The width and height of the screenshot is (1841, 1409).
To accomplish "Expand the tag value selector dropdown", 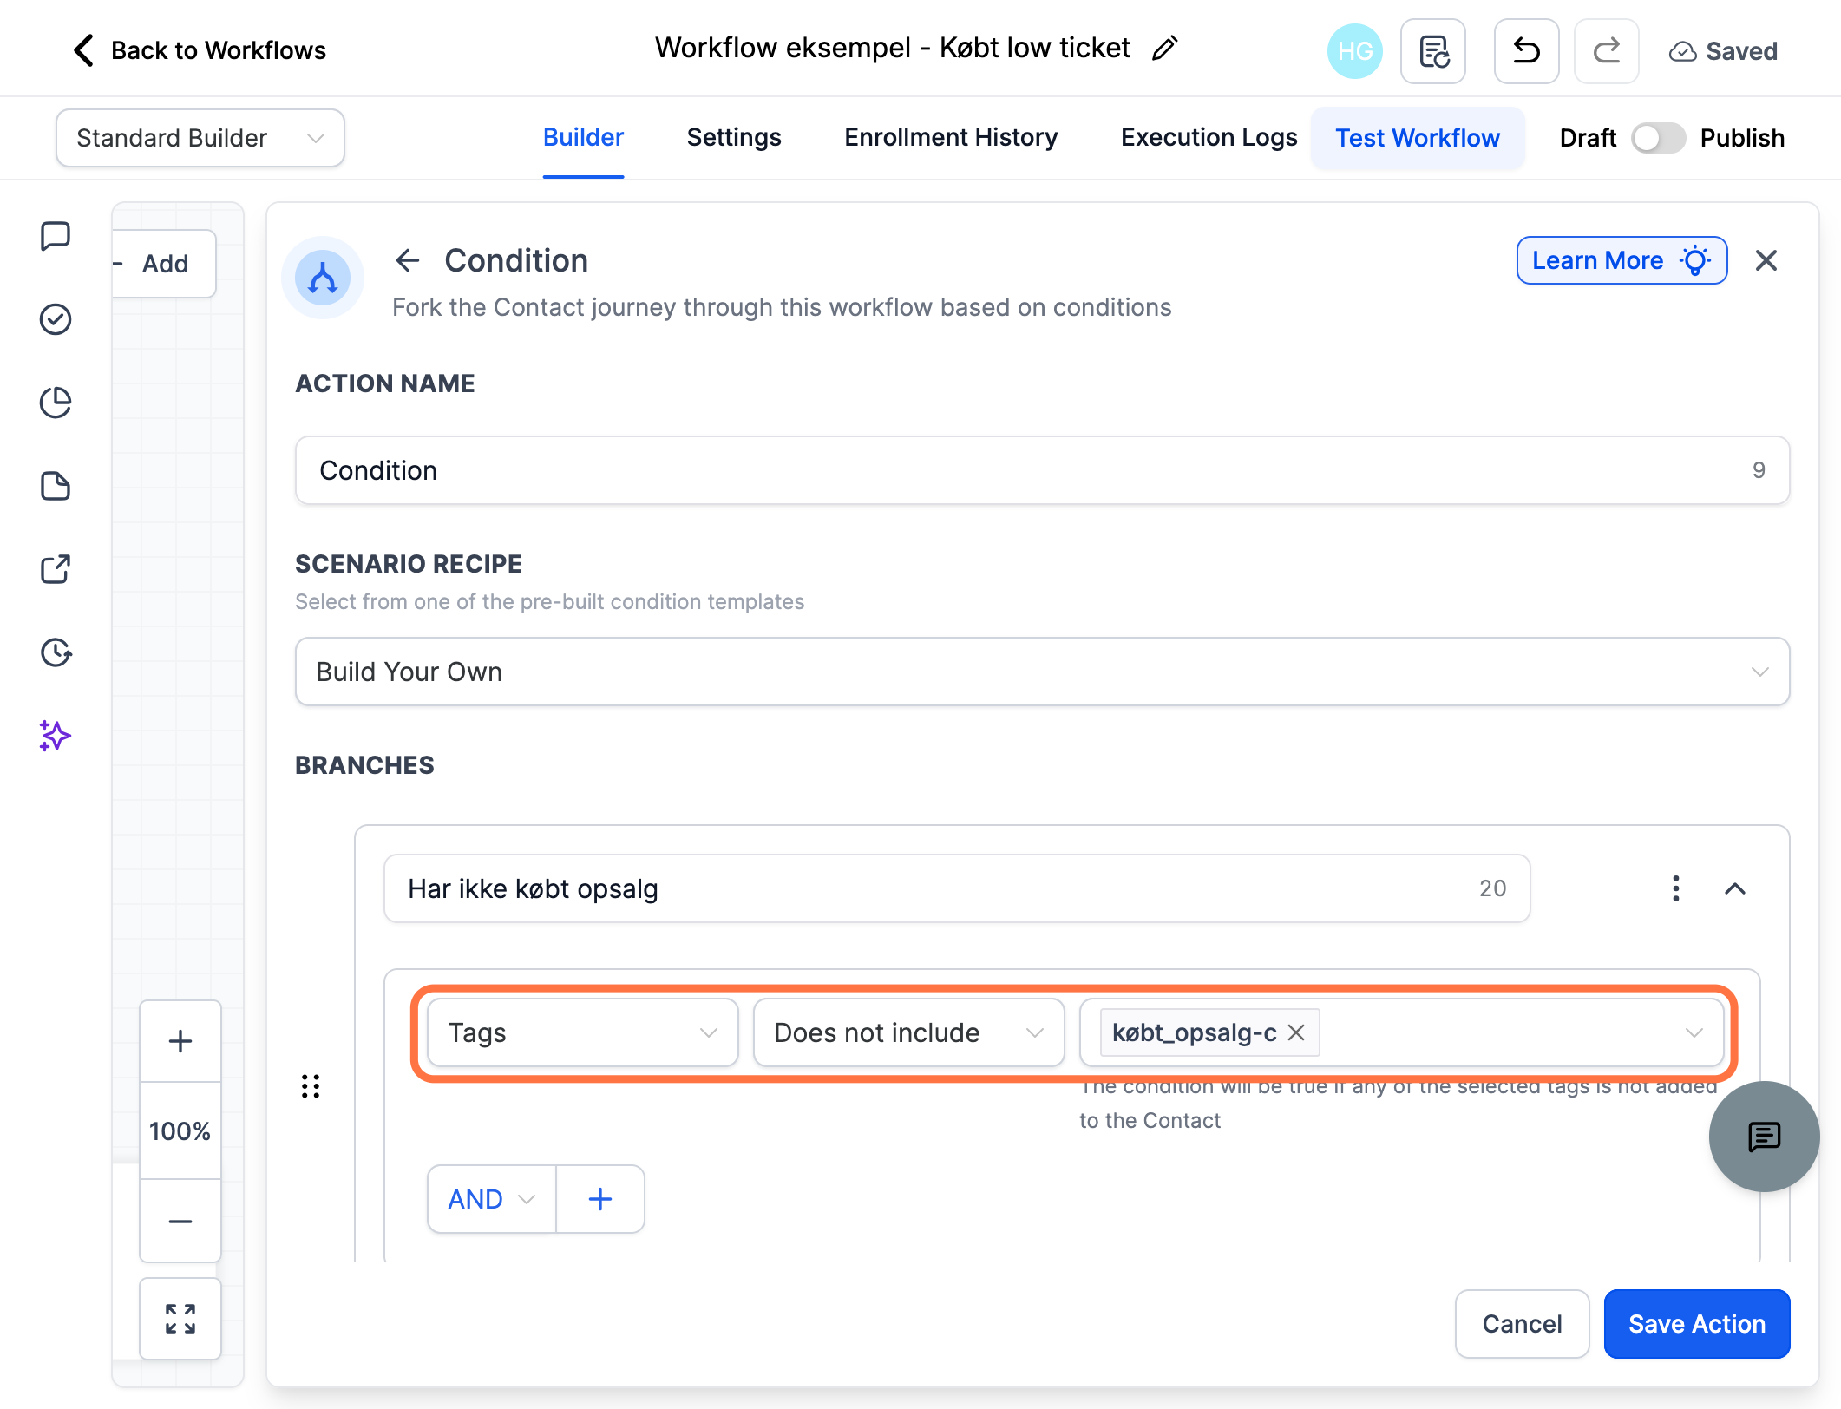I will coord(1694,1032).
